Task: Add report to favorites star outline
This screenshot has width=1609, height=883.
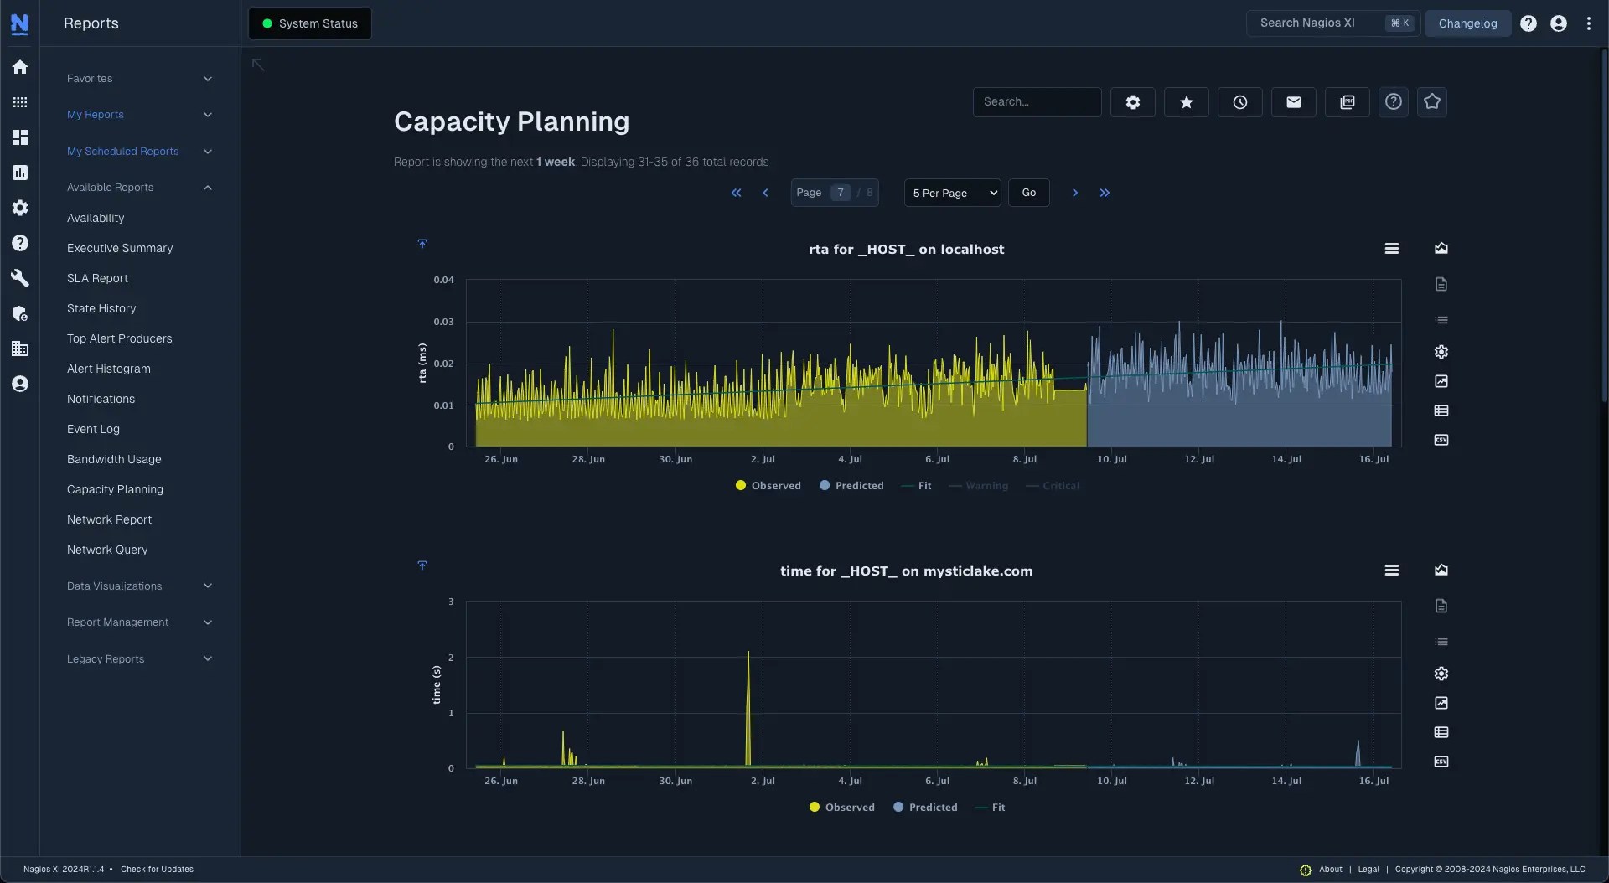Action: (1431, 102)
